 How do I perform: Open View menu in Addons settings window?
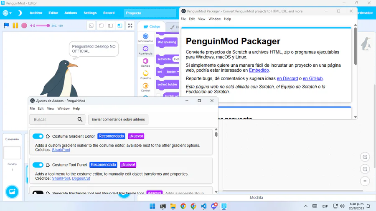click(x=51, y=108)
